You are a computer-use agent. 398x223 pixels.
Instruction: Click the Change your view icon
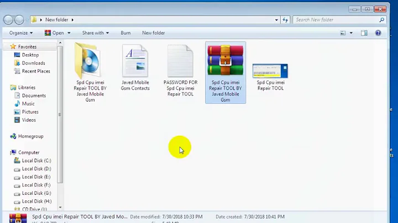(x=343, y=33)
